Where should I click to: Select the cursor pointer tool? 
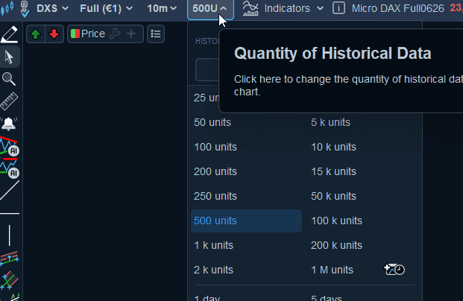(x=9, y=57)
